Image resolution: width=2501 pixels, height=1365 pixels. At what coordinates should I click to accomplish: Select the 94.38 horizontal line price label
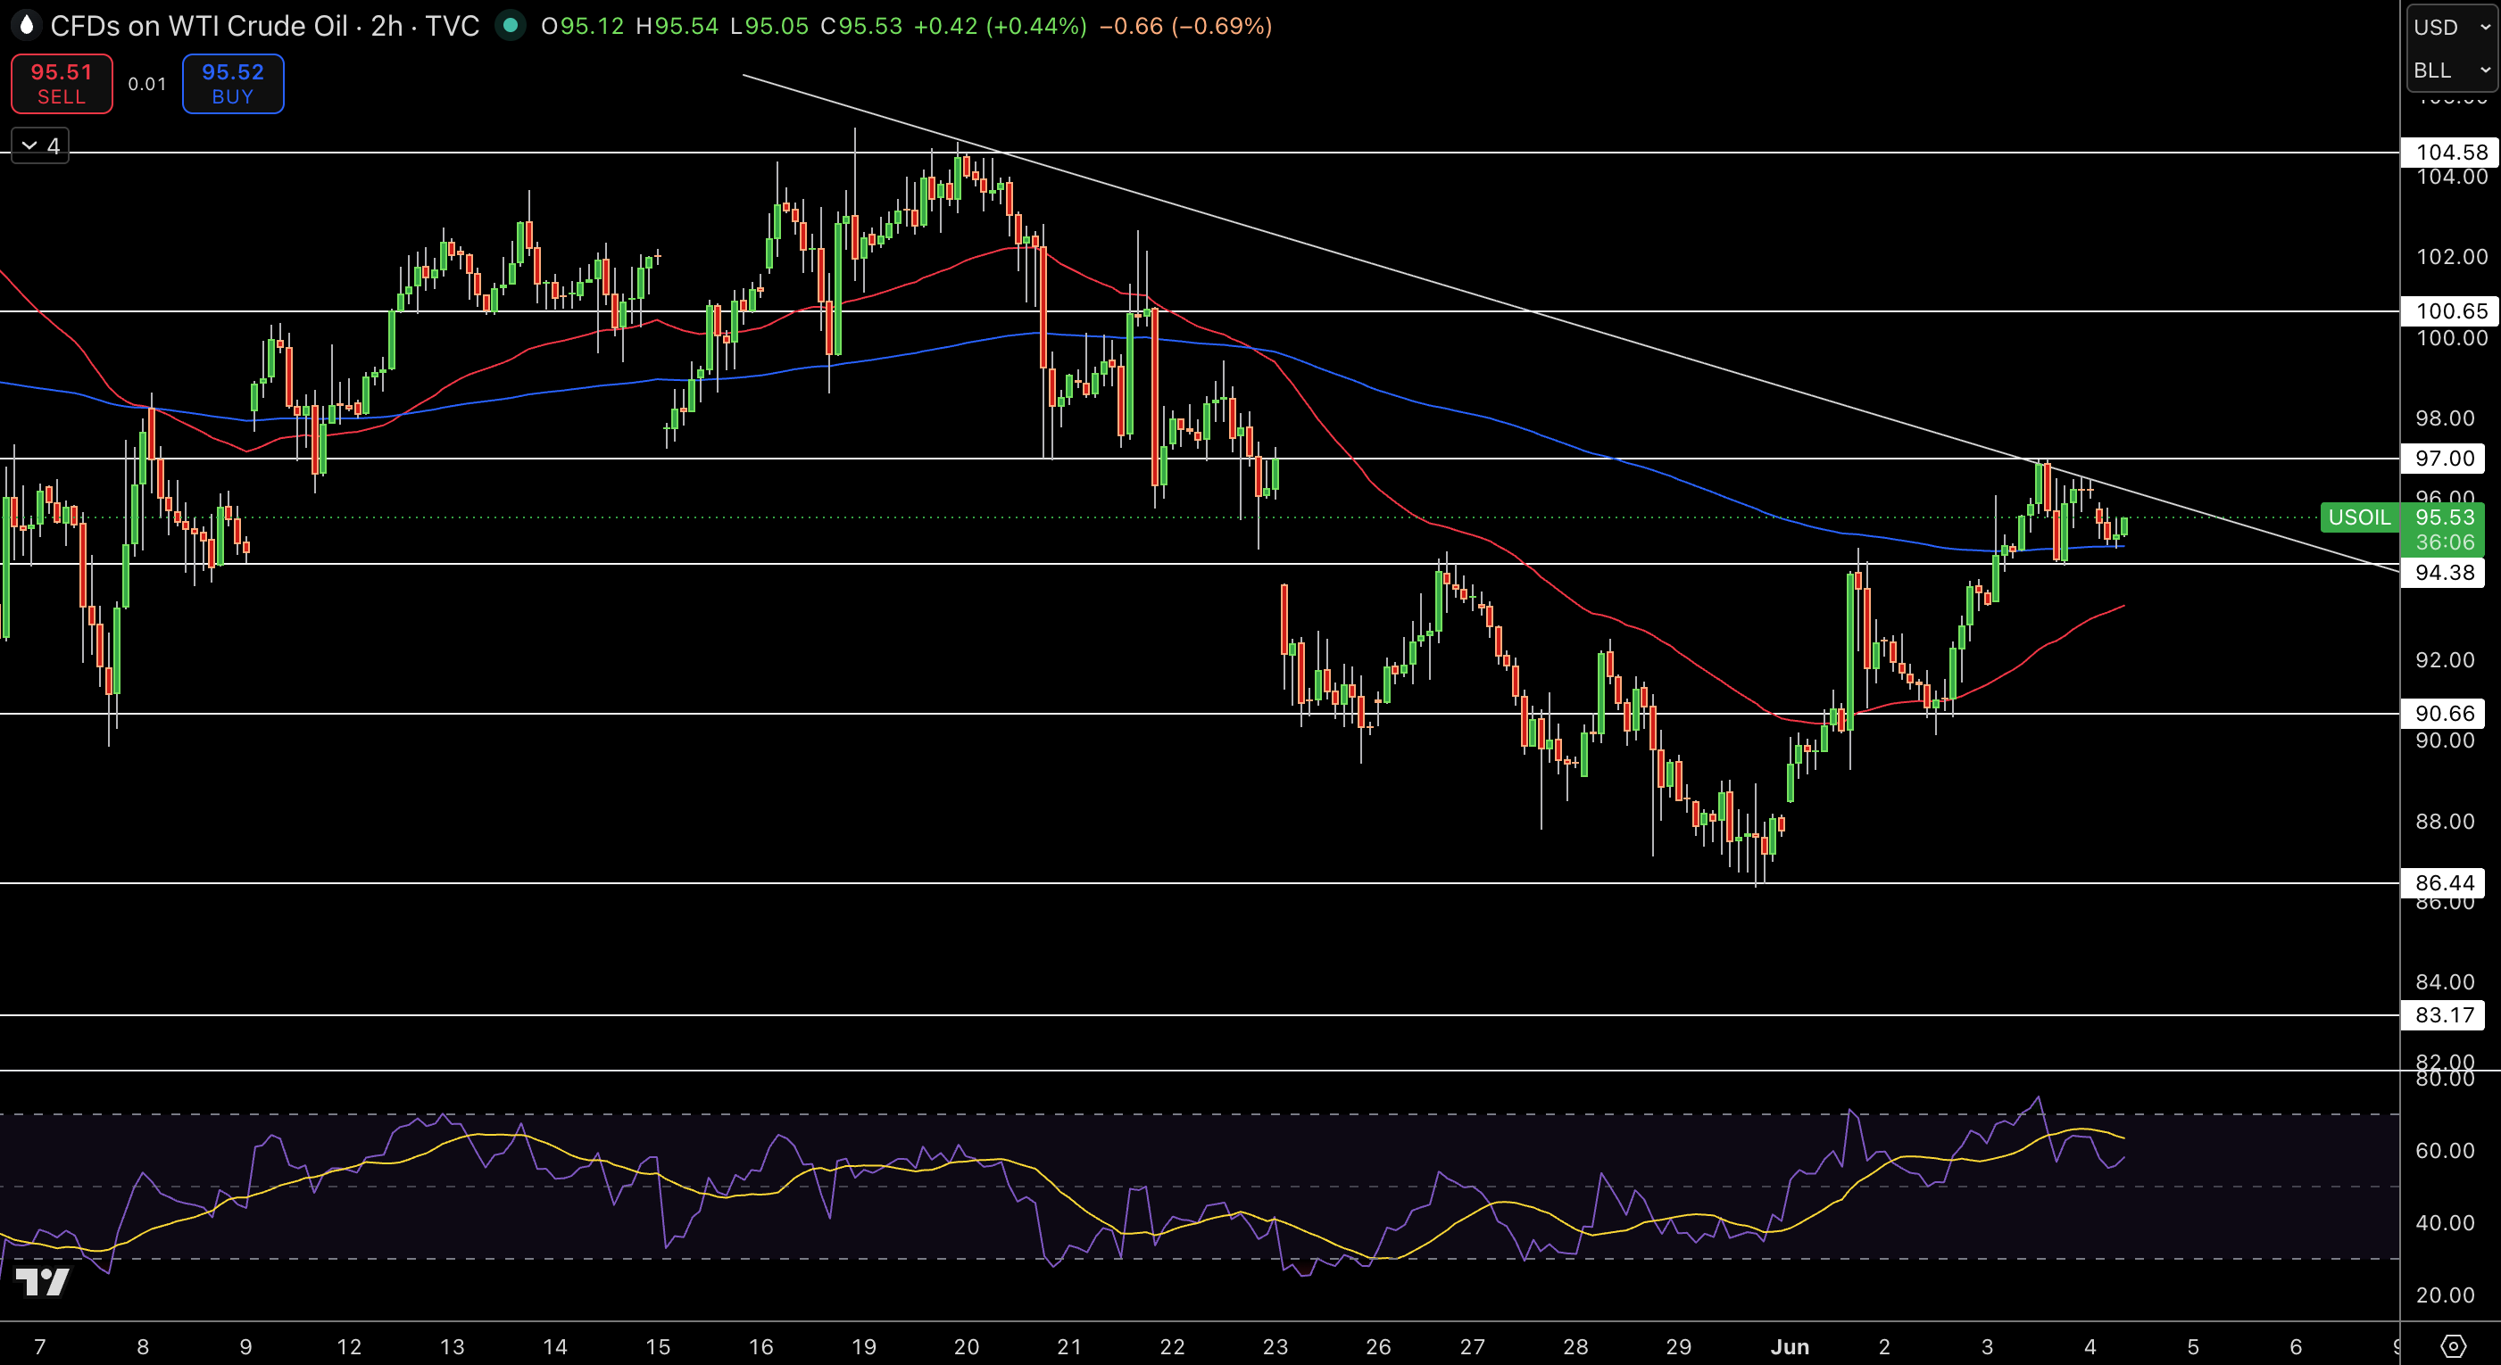tap(2443, 573)
